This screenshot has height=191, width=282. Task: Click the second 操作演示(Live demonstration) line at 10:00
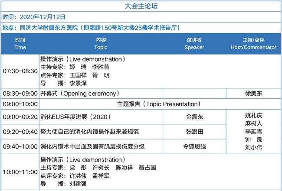click(83, 160)
